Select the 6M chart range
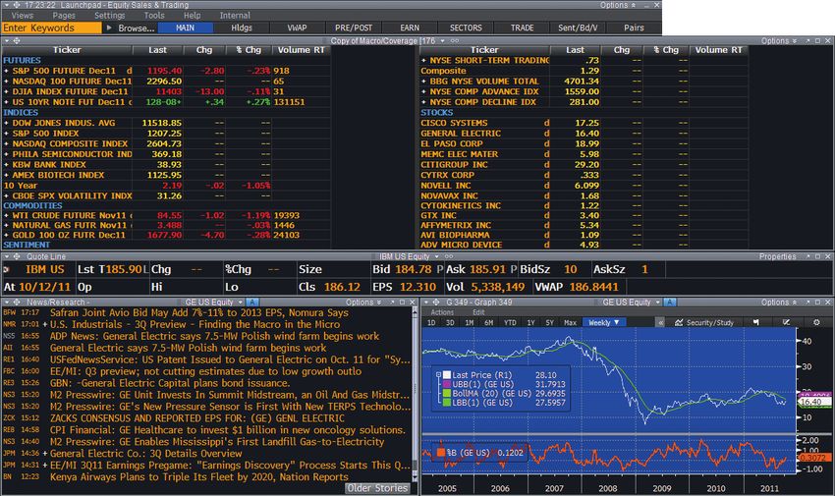The height and width of the screenshot is (496, 835). [x=488, y=322]
